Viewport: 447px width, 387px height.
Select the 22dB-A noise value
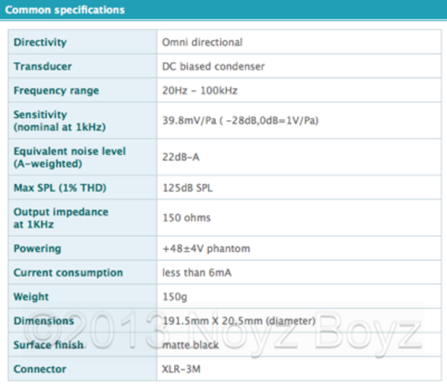[x=181, y=157]
